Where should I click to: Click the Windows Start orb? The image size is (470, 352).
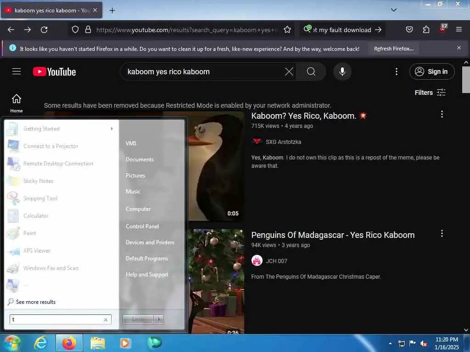click(11, 343)
